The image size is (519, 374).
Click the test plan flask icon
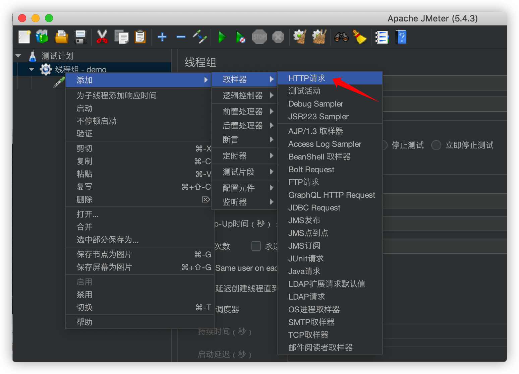[x=33, y=56]
